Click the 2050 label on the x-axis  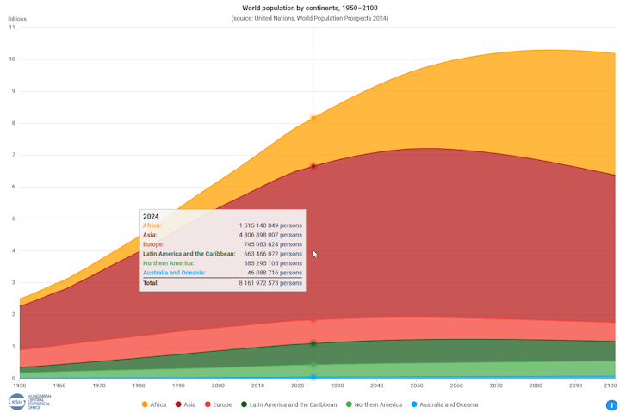click(x=417, y=385)
